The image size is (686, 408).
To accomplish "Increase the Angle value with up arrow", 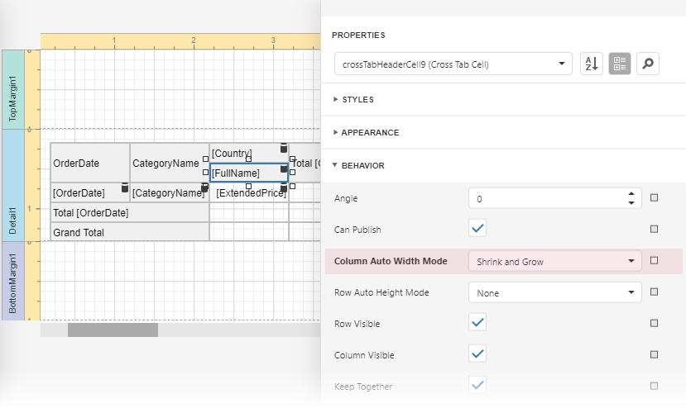I will pos(631,194).
